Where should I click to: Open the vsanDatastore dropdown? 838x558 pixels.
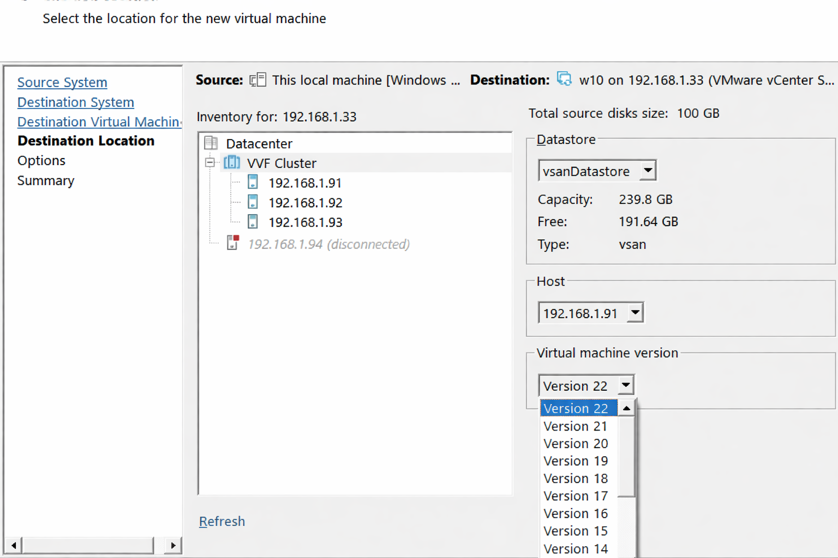click(648, 171)
